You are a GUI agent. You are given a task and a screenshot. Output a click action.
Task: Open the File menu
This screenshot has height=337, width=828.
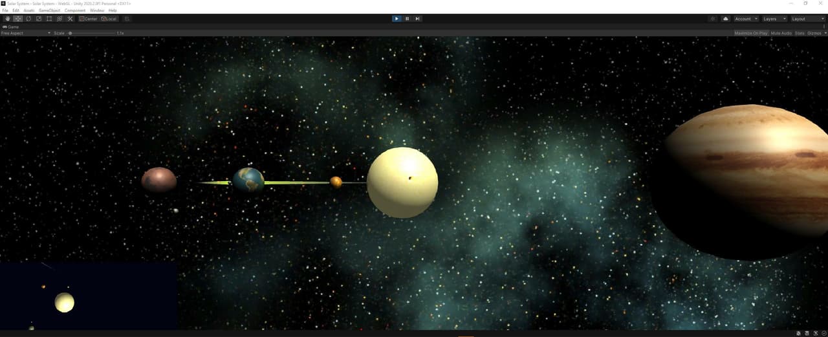point(5,11)
